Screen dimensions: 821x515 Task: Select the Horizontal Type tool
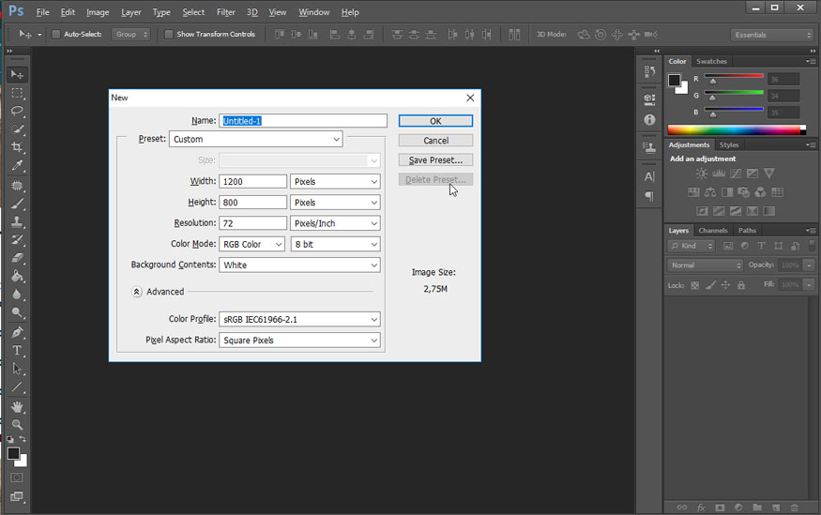tap(17, 350)
